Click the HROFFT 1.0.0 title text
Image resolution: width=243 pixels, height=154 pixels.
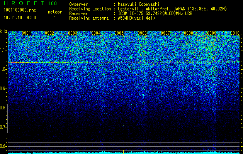tap(31, 3)
